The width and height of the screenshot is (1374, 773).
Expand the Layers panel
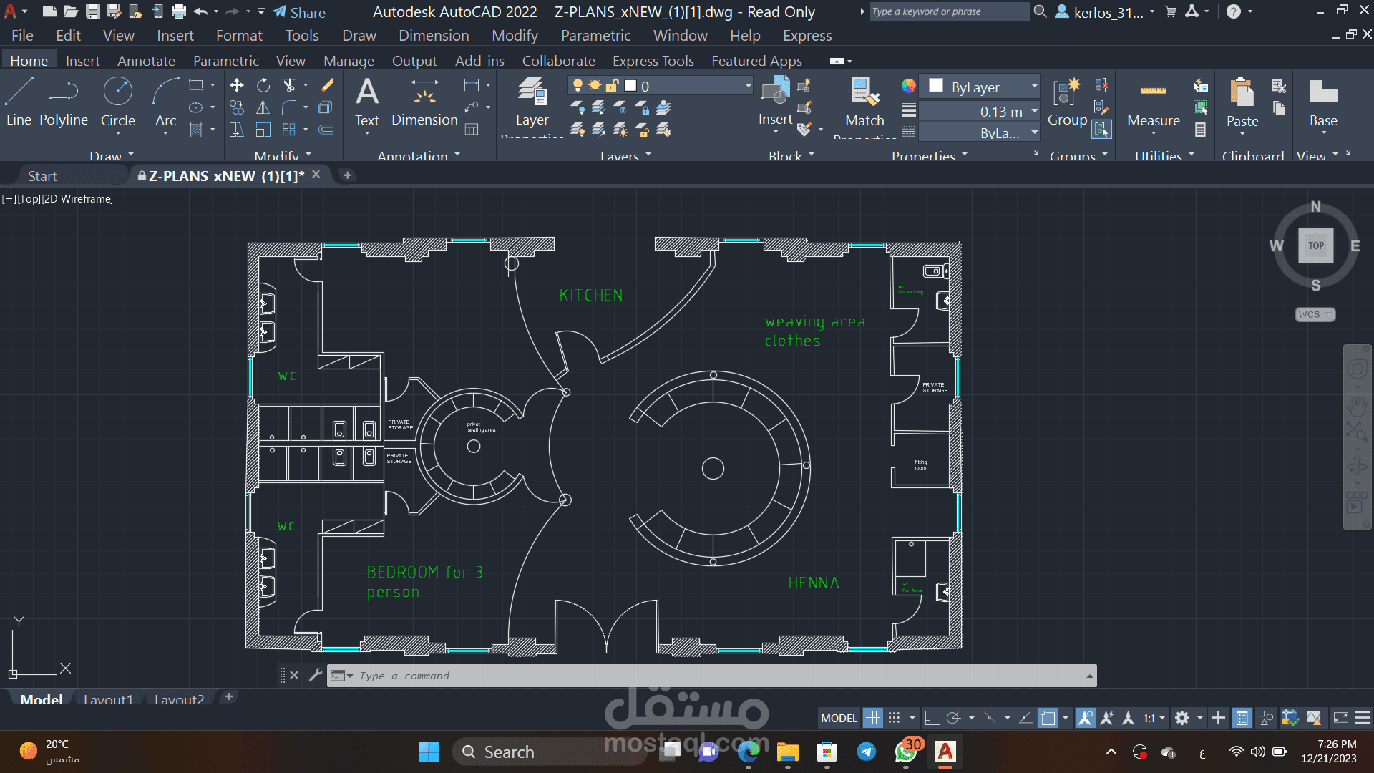626,155
